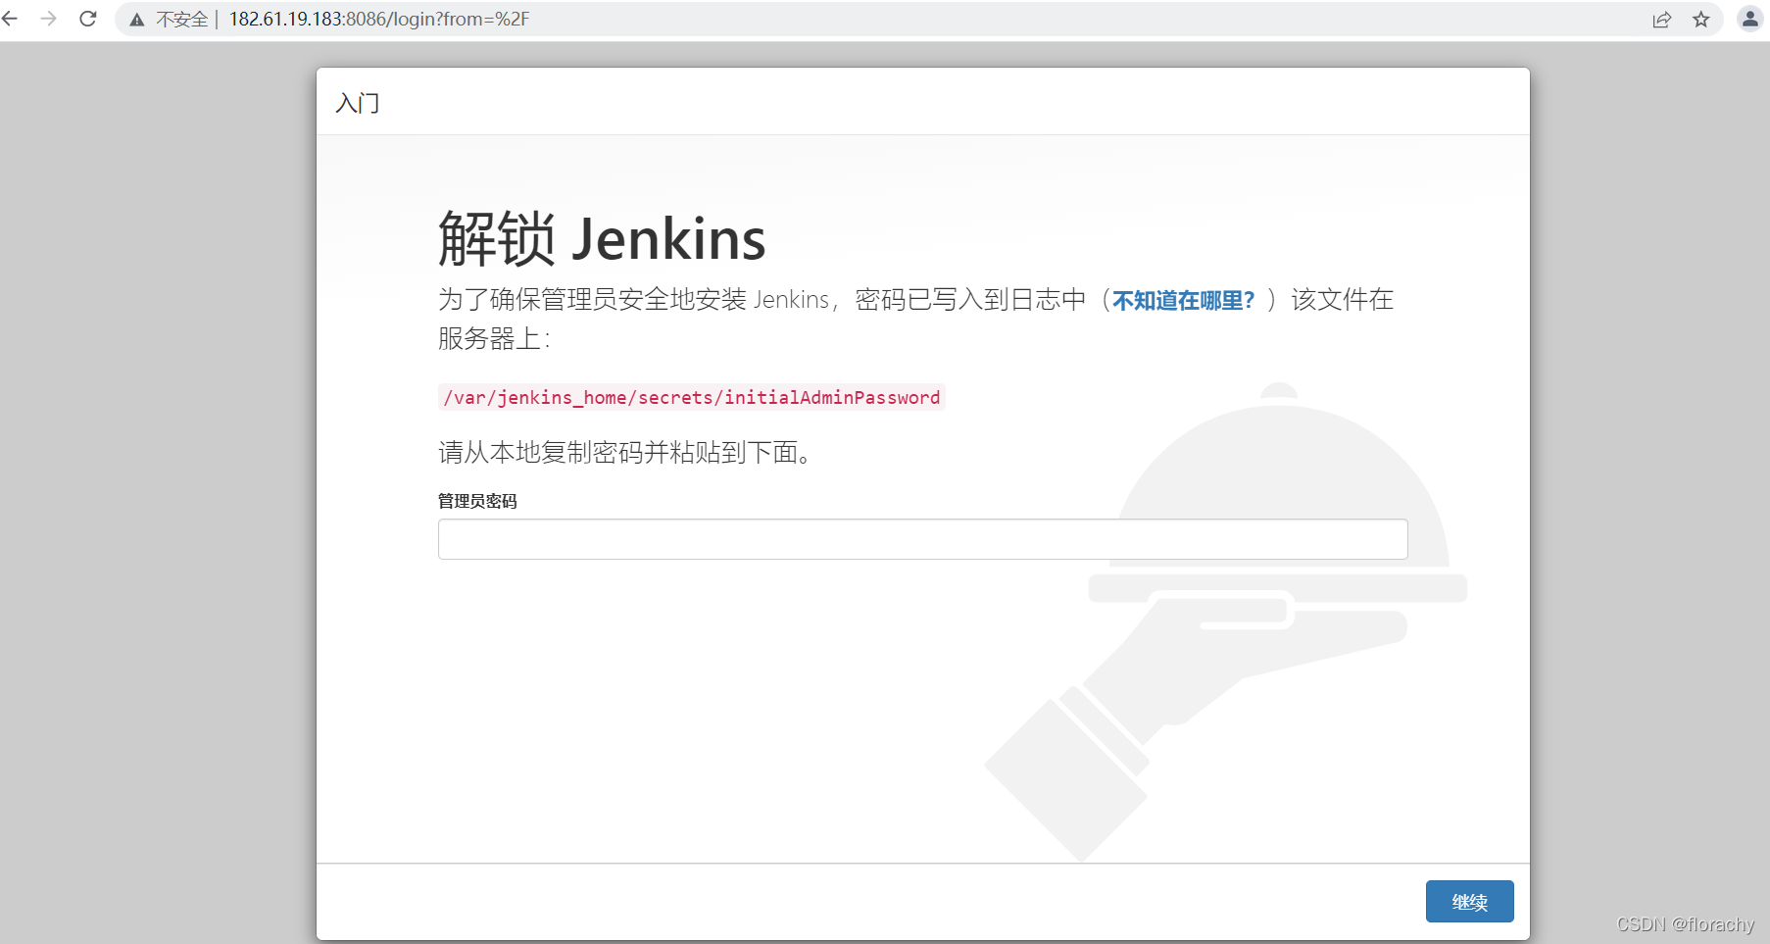This screenshot has height=944, width=1770.
Task: Click the not-secure warning triangle icon
Action: (137, 20)
